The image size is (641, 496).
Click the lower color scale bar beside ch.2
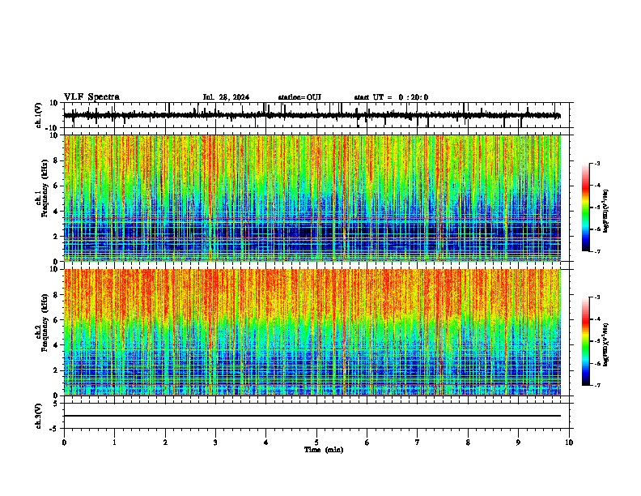pyautogui.click(x=586, y=341)
